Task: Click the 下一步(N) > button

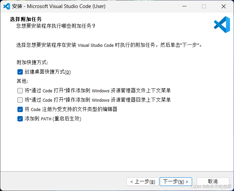Action: (176, 182)
